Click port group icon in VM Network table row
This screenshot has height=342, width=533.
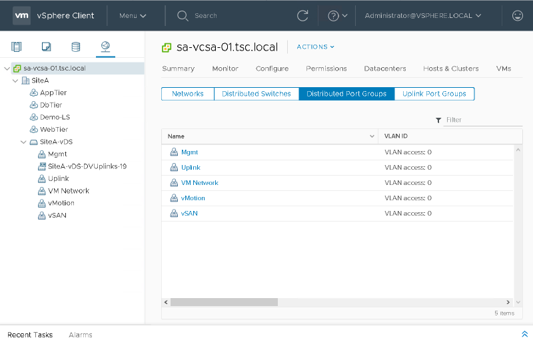tap(174, 182)
